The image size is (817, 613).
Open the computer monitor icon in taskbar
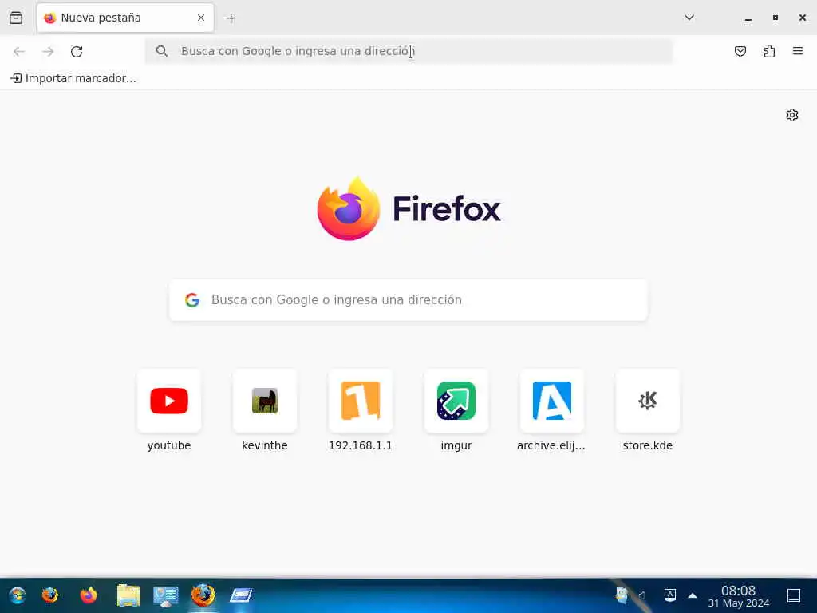coord(166,595)
